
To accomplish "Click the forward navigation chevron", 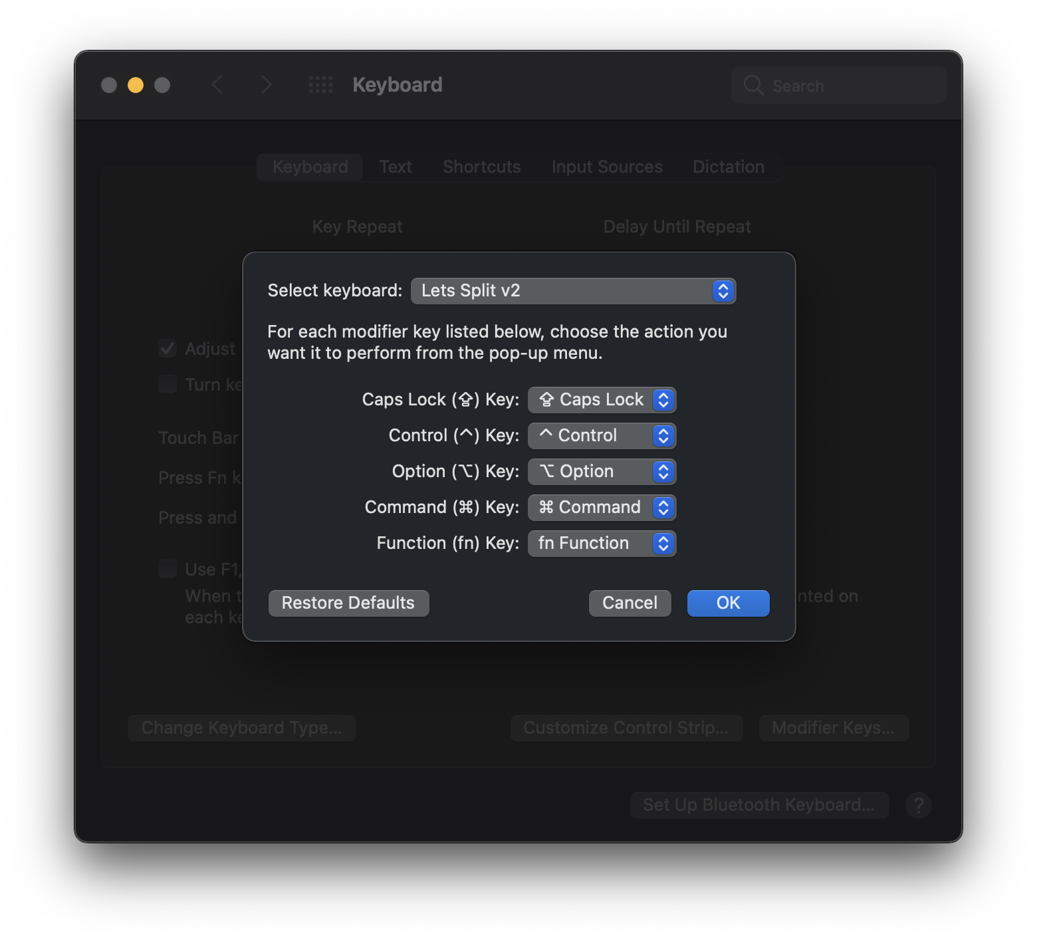I will (266, 85).
